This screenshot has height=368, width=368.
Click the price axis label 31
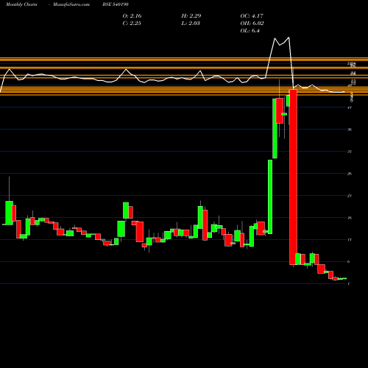pos(350,152)
